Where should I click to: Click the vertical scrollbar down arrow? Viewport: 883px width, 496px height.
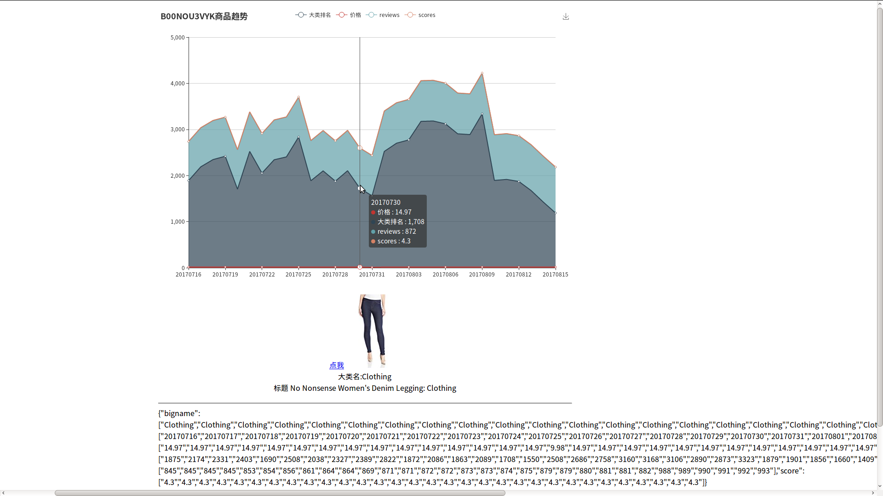coord(879,486)
